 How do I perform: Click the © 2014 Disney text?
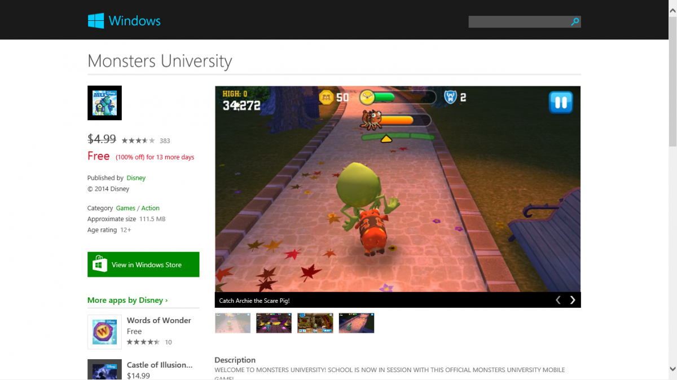[108, 189]
